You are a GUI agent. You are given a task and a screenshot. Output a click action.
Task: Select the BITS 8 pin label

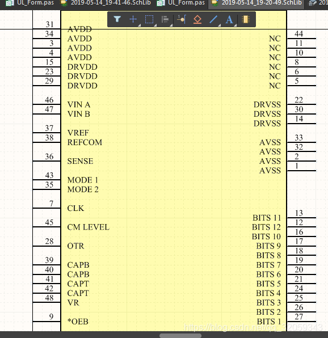pos(268,255)
